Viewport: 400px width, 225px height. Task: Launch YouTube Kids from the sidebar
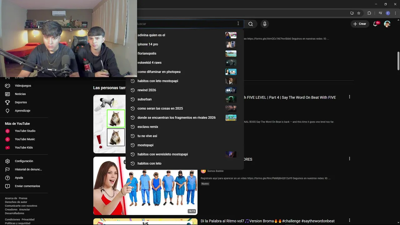pos(24,147)
